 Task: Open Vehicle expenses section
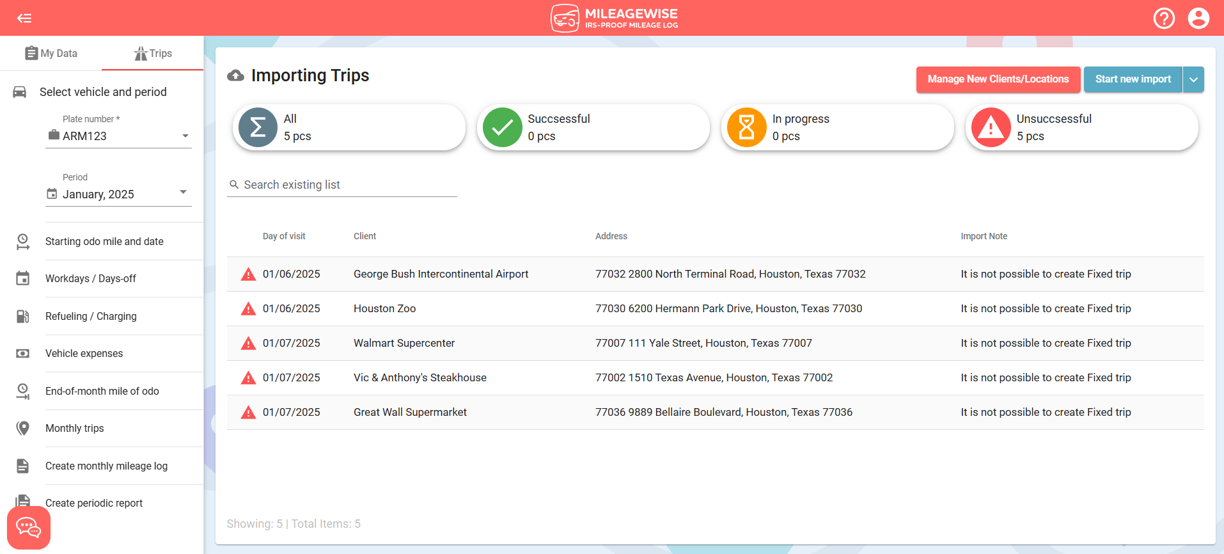(x=84, y=353)
